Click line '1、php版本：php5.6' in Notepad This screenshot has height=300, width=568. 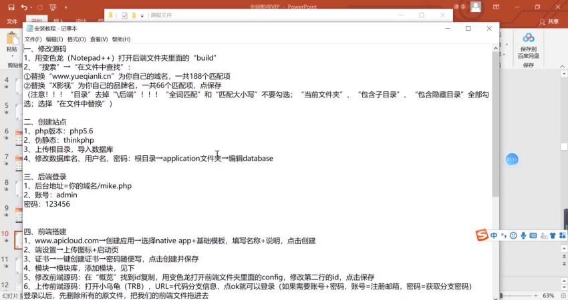click(x=58, y=131)
